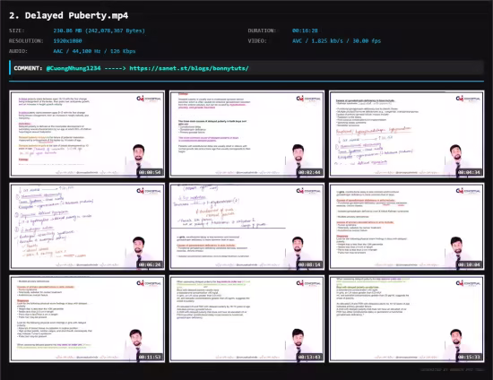Open the thumbnail at 00:06:24
The width and height of the screenshot is (493, 380).
87,227
